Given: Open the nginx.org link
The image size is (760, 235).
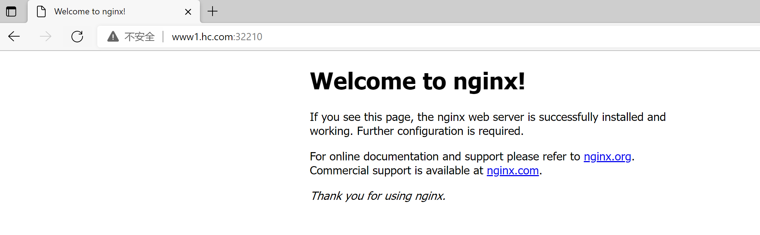Looking at the screenshot, I should click(607, 157).
